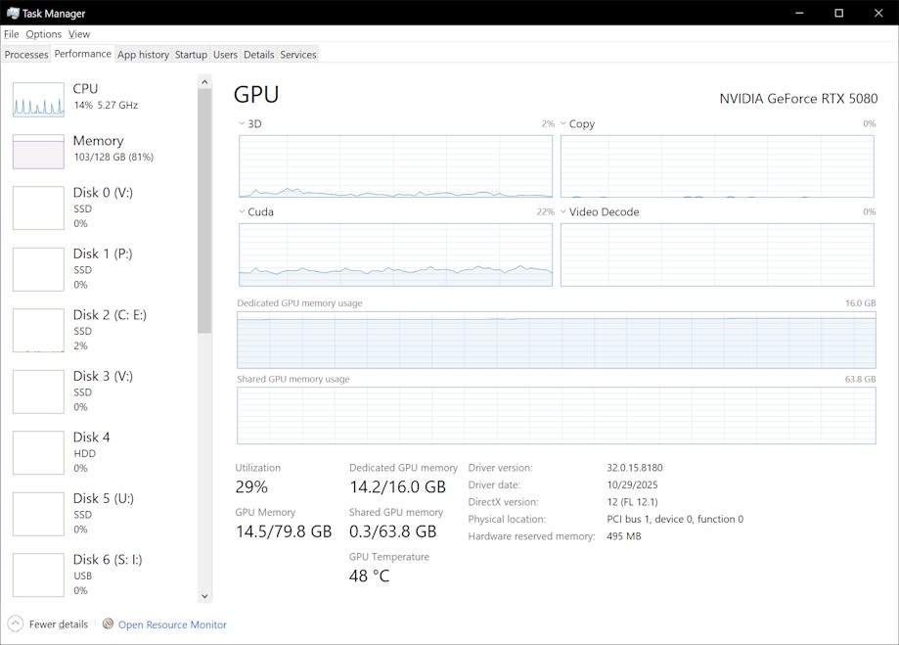Select the CPU mini graph thumbnail
Viewport: 899px width, 645px height.
38,99
